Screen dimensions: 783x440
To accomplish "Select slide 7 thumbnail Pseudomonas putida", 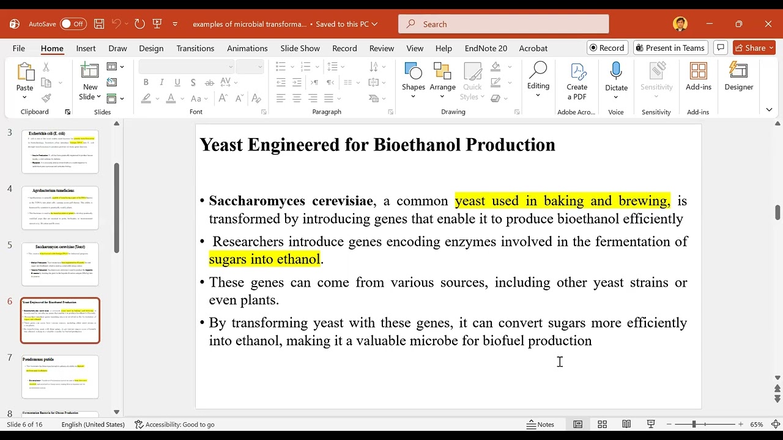I will tap(60, 376).
